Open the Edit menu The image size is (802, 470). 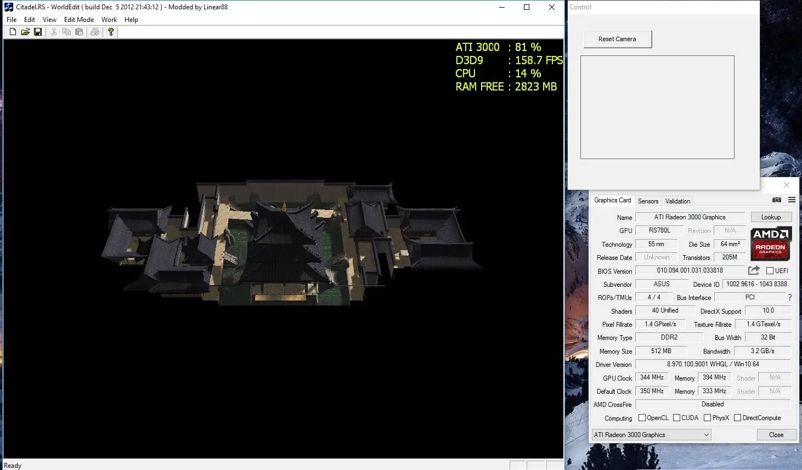click(x=30, y=20)
